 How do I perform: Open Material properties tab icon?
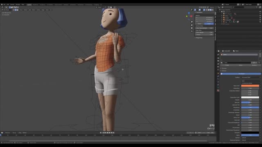point(218,90)
